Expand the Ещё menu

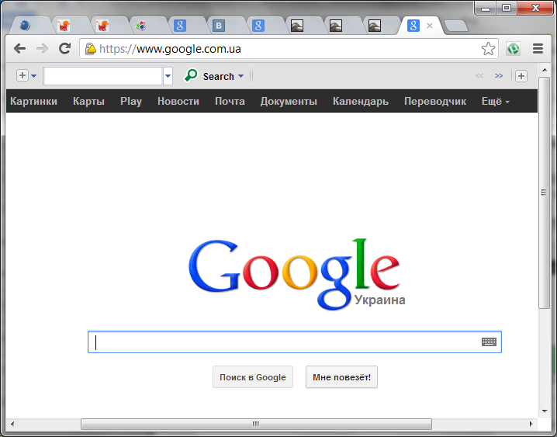pyautogui.click(x=495, y=101)
